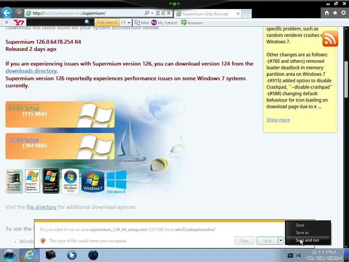The height and width of the screenshot is (262, 349).
Task: Click the Windows Vista certified badge
Action: (70, 181)
